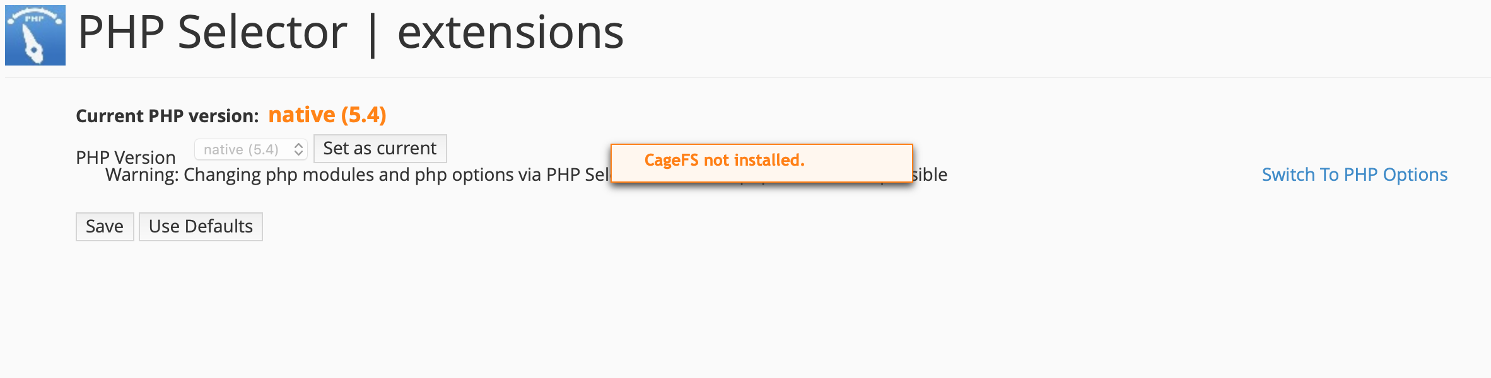Click the PHP Selector heading text
The width and height of the screenshot is (1491, 378).
[x=212, y=33]
